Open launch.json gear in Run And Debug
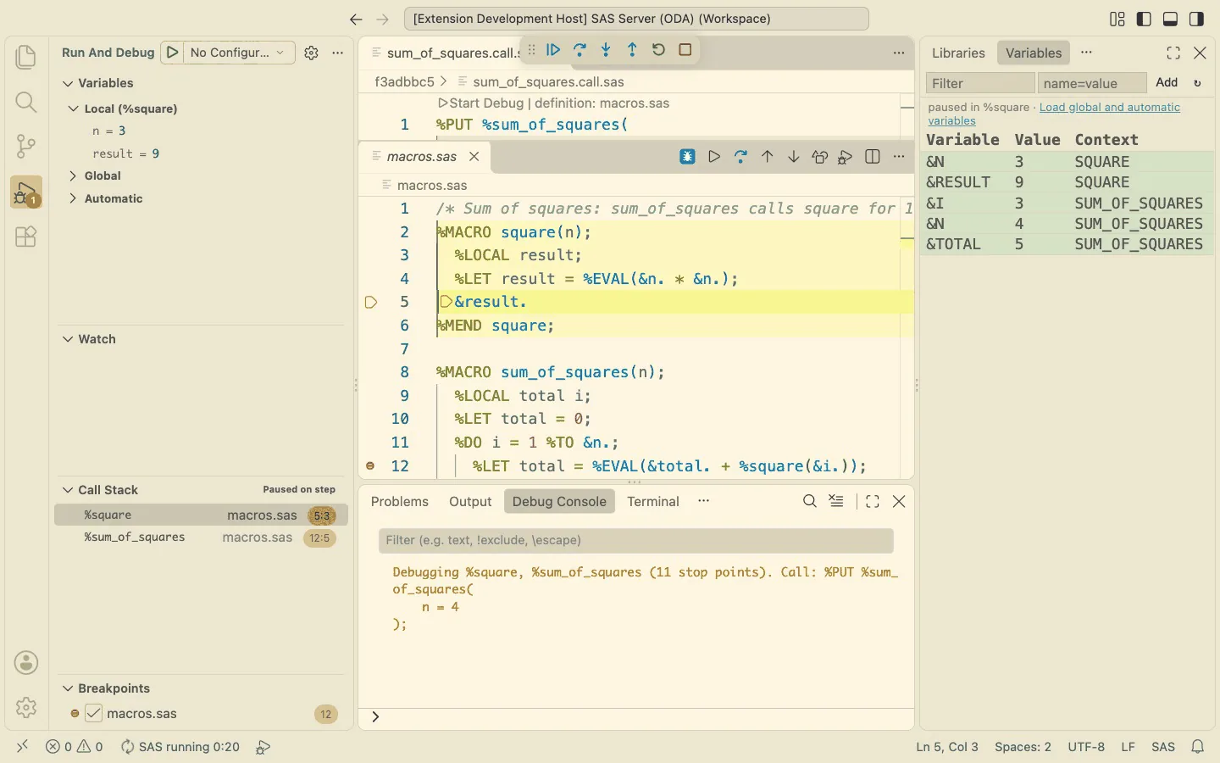This screenshot has width=1220, height=763. click(x=311, y=53)
